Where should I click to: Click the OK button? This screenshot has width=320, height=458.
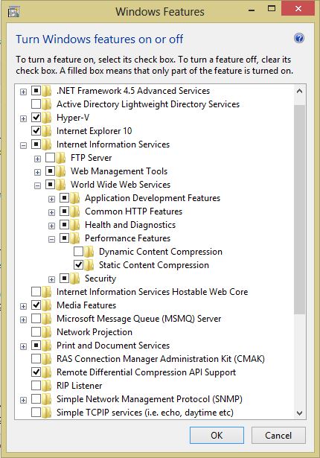(217, 435)
